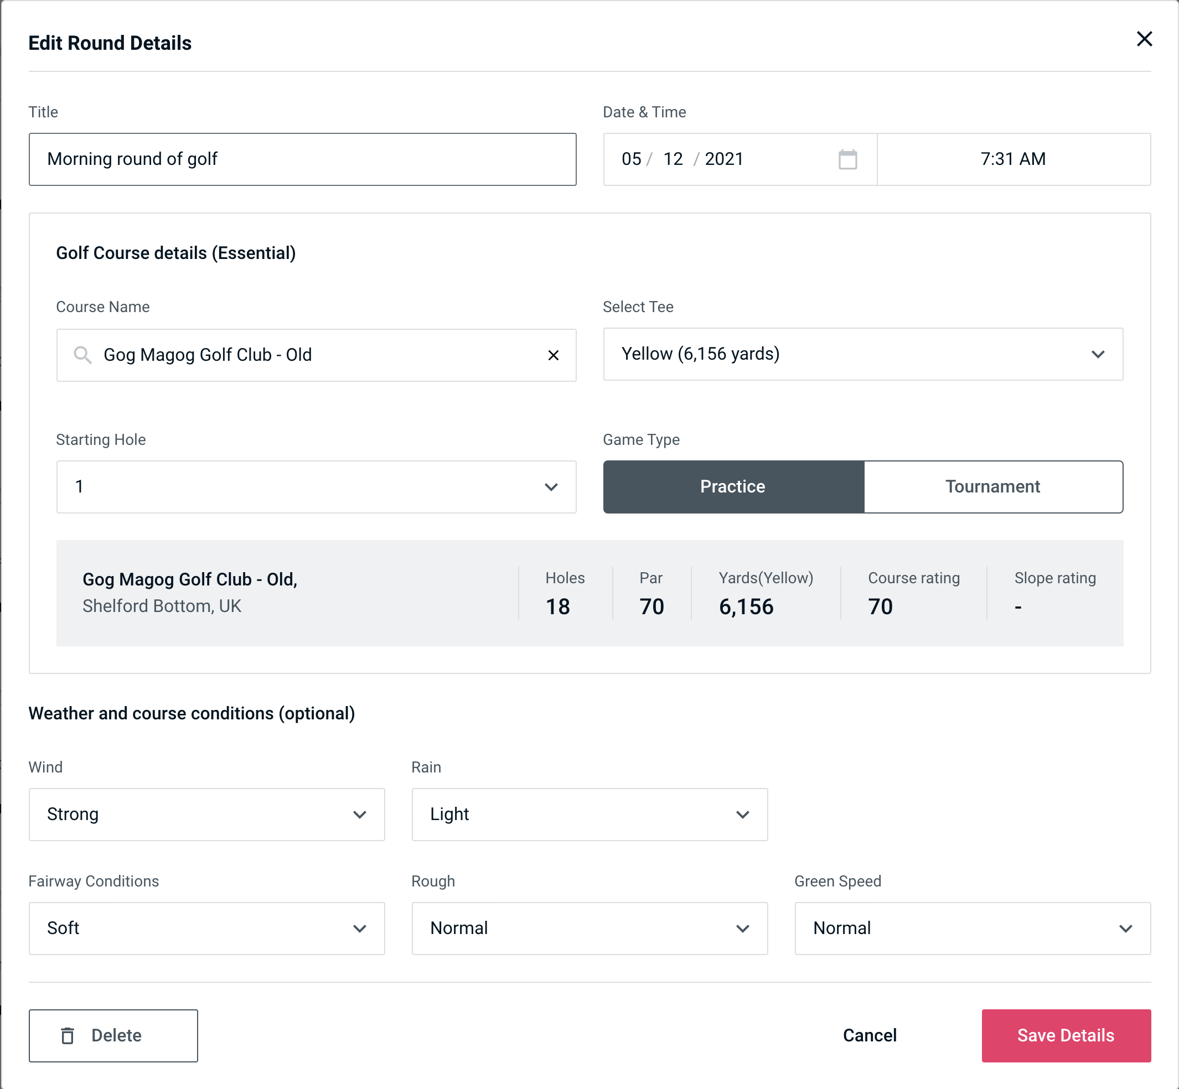Click the calendar icon next to date field
The width and height of the screenshot is (1179, 1089).
[x=847, y=159]
